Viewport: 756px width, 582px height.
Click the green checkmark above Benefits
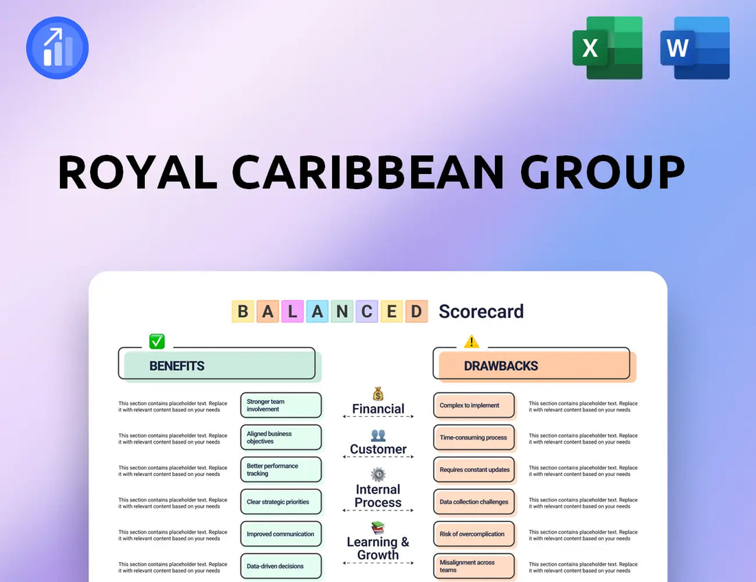coord(157,341)
